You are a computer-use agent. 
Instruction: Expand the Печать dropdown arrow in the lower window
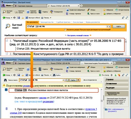(50, 75)
